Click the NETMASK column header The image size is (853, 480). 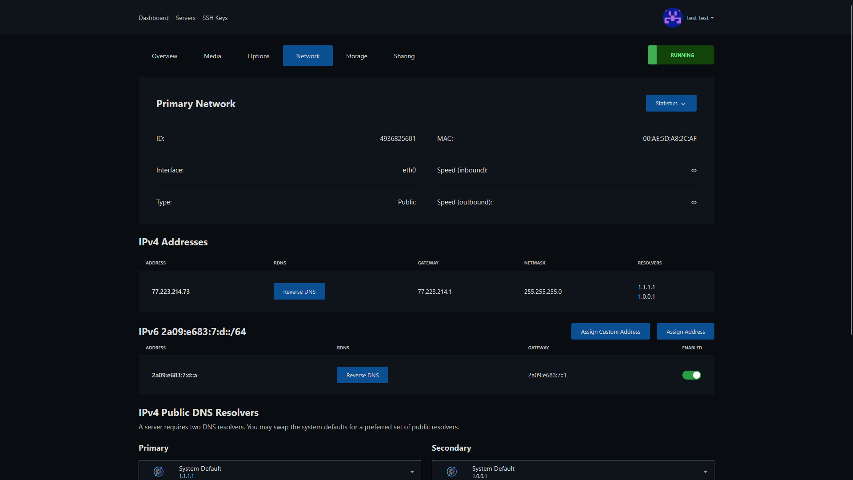point(535,263)
